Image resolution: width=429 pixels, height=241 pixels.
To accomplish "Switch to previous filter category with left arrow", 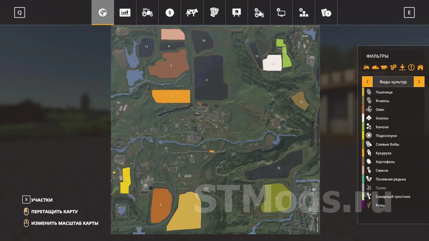I will pos(367,82).
